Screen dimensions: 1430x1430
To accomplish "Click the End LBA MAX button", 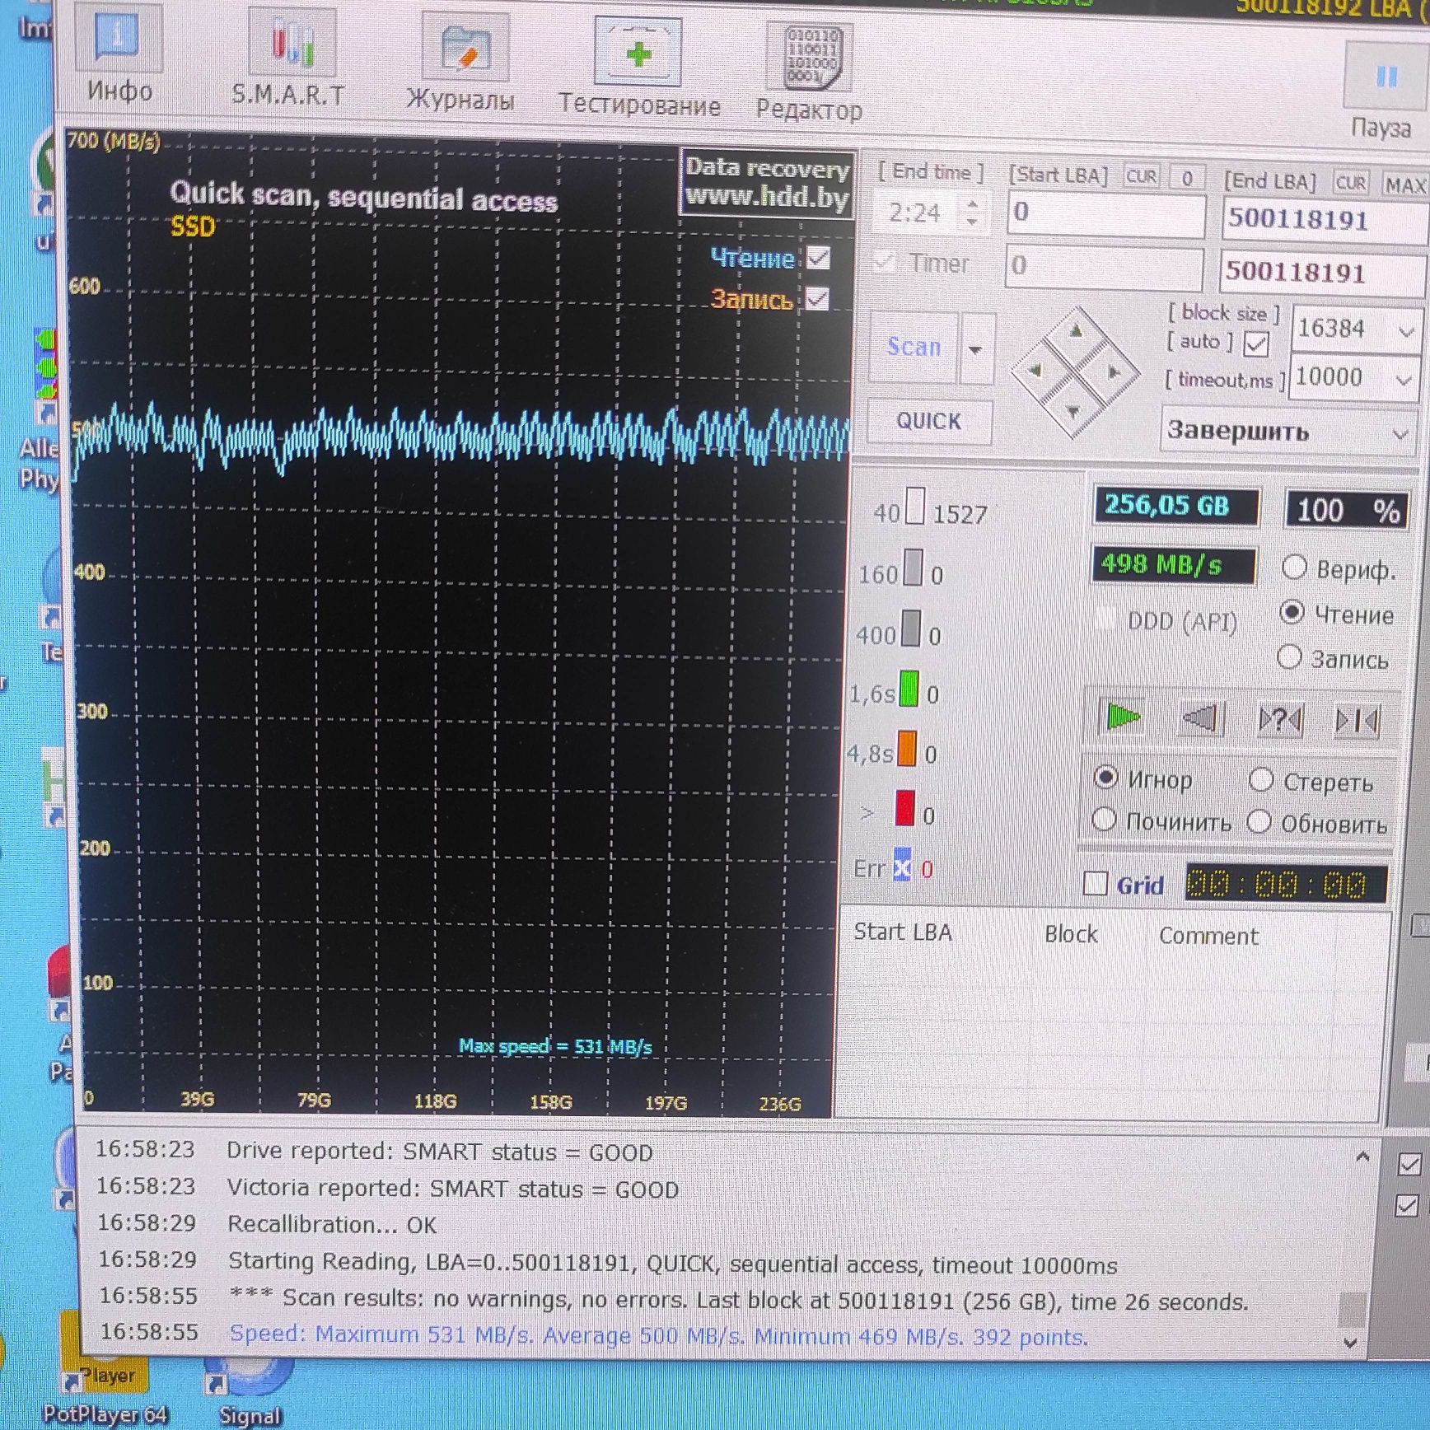I will click(1404, 185).
